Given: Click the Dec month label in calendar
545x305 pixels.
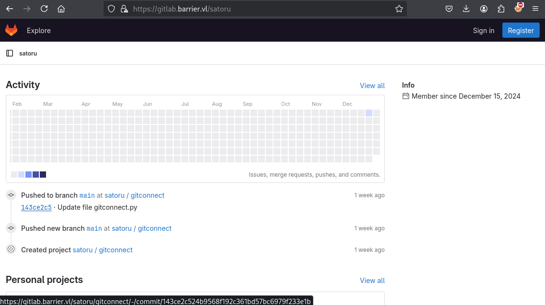Looking at the screenshot, I should [x=347, y=104].
